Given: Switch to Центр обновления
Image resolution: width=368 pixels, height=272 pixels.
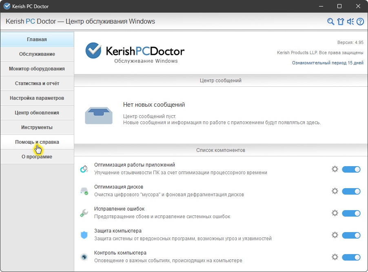Looking at the screenshot, I should [37, 113].
